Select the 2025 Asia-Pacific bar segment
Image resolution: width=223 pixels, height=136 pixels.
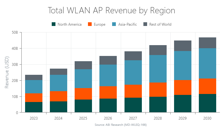tap(83, 79)
